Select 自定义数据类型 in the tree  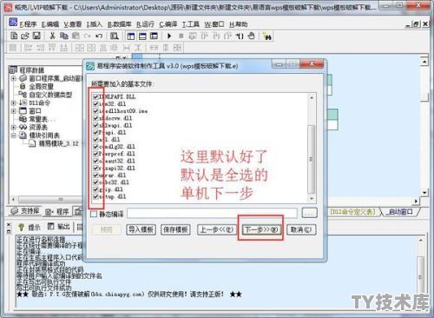pyautogui.click(x=50, y=95)
